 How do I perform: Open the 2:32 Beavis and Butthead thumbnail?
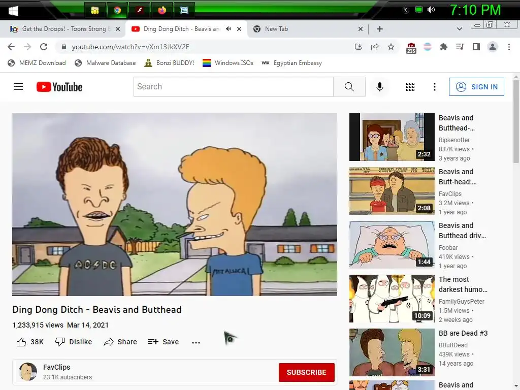point(392,137)
